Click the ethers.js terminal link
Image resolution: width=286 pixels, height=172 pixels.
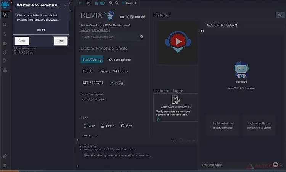(x=90, y=147)
